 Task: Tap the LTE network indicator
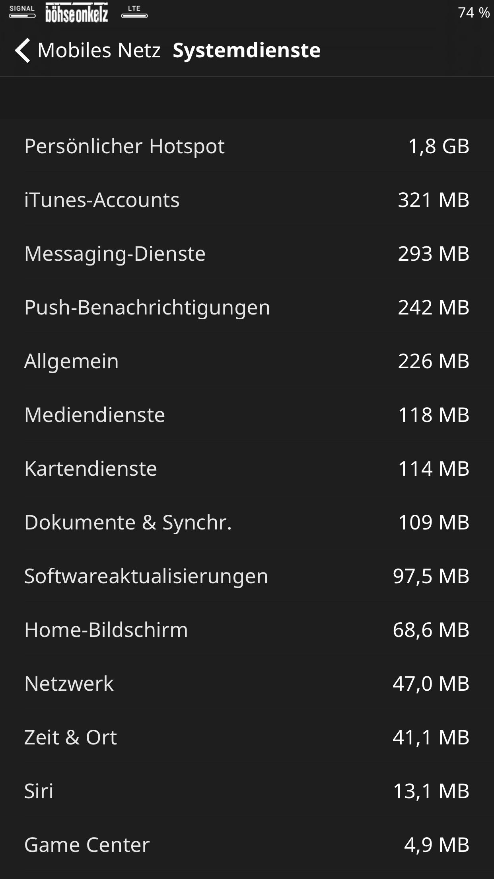coord(134,12)
